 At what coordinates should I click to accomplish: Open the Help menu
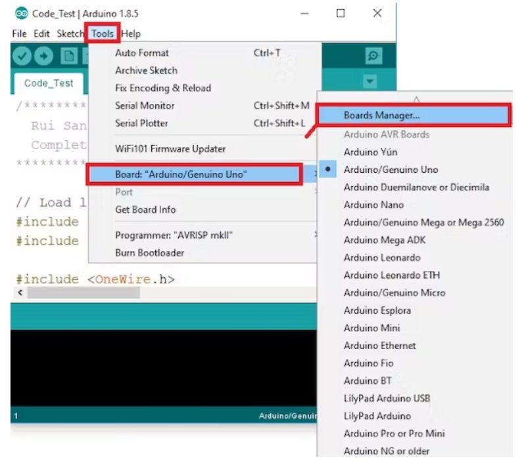[131, 34]
